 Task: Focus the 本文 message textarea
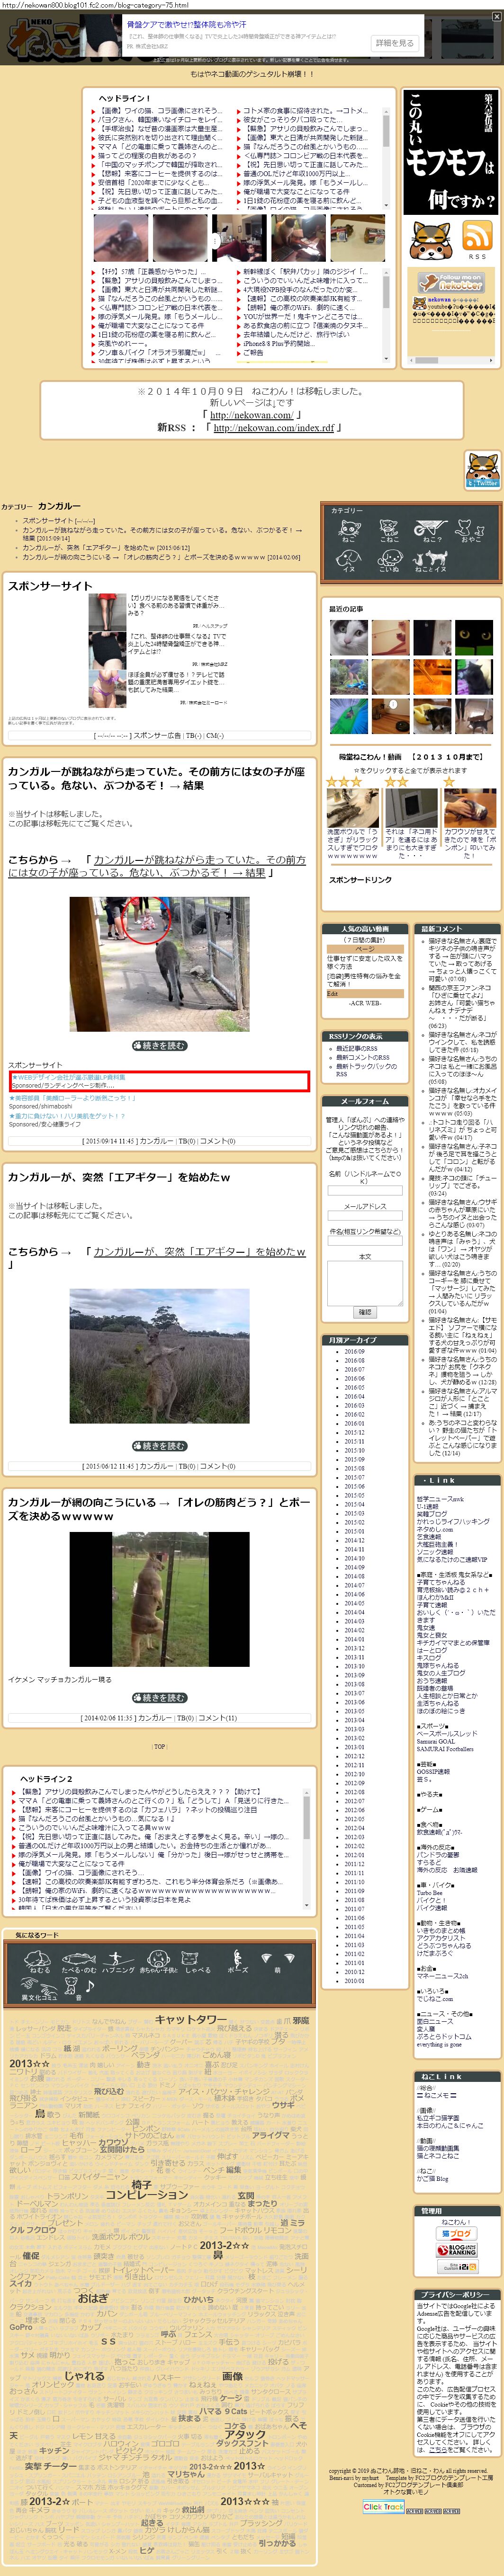[x=365, y=1283]
